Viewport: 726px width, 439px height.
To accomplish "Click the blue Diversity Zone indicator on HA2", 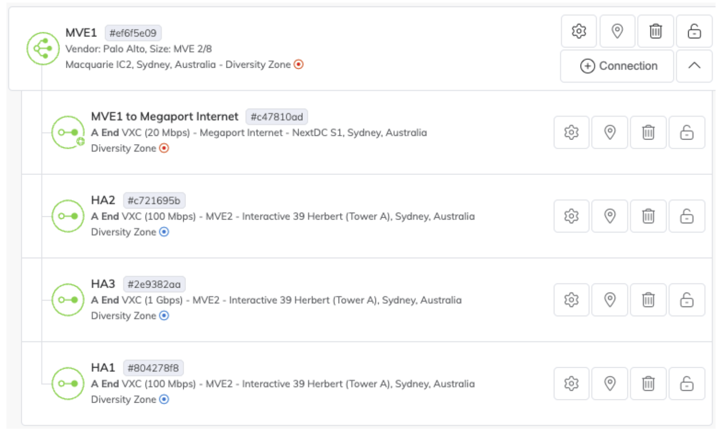I will (164, 232).
